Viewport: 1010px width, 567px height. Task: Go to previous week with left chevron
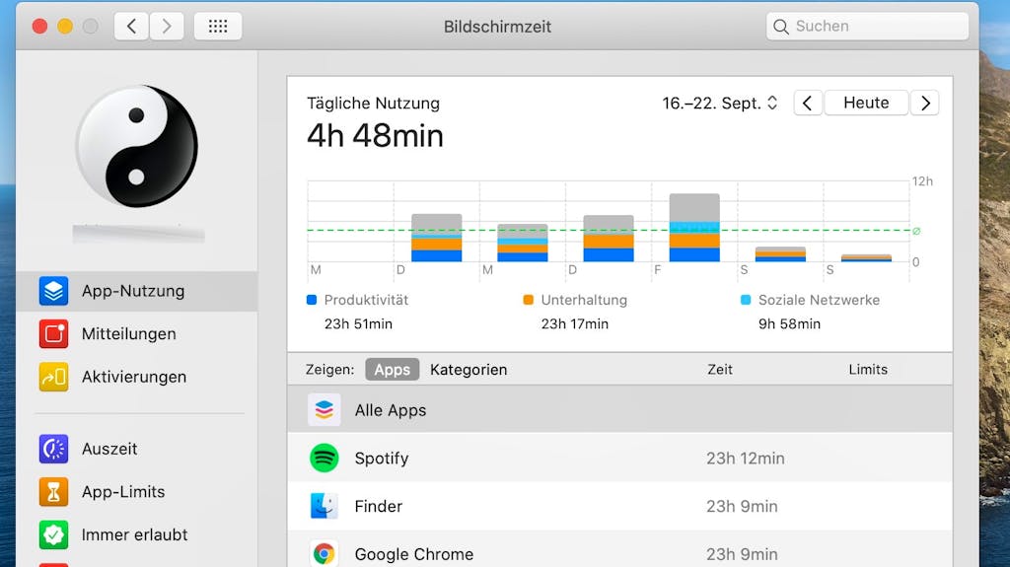coord(808,104)
